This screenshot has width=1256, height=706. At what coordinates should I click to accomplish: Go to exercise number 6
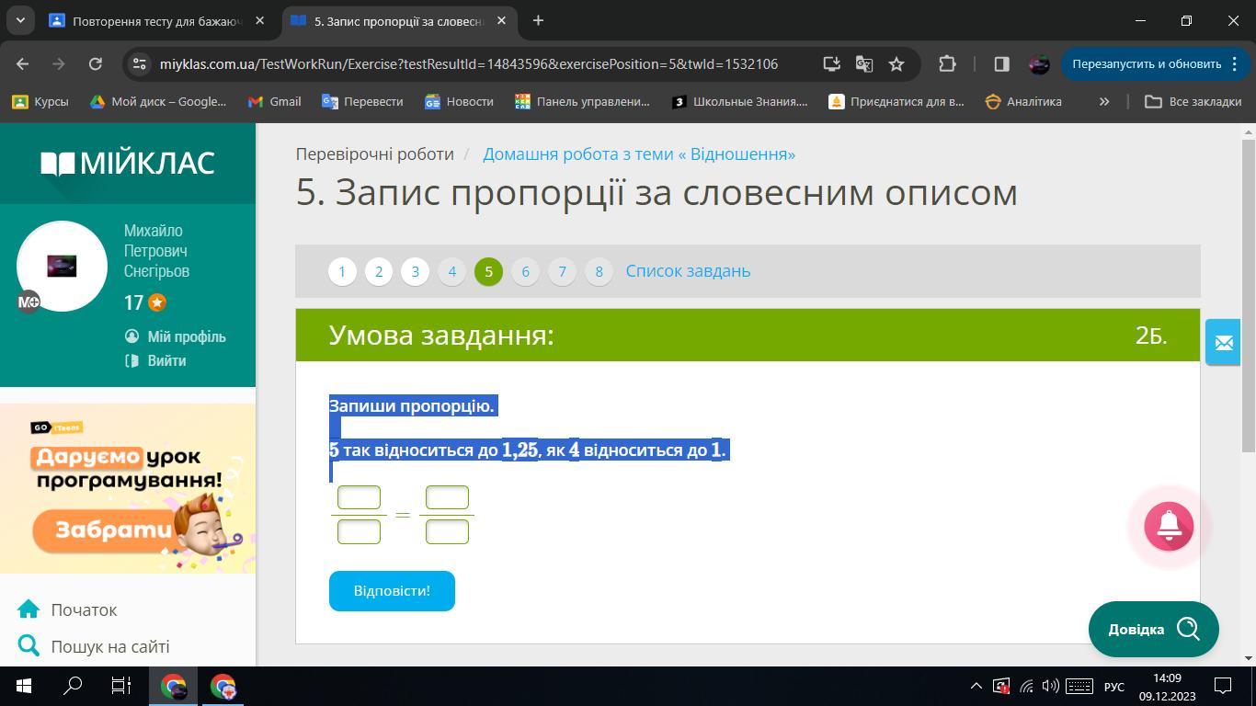525,271
